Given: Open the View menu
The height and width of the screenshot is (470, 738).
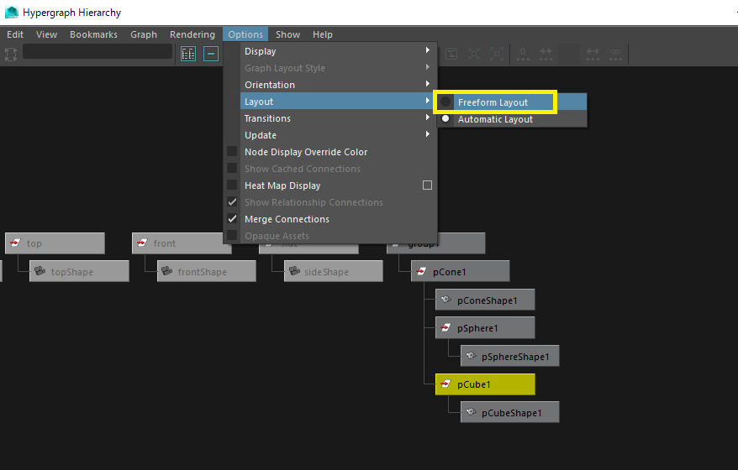Looking at the screenshot, I should coord(46,34).
